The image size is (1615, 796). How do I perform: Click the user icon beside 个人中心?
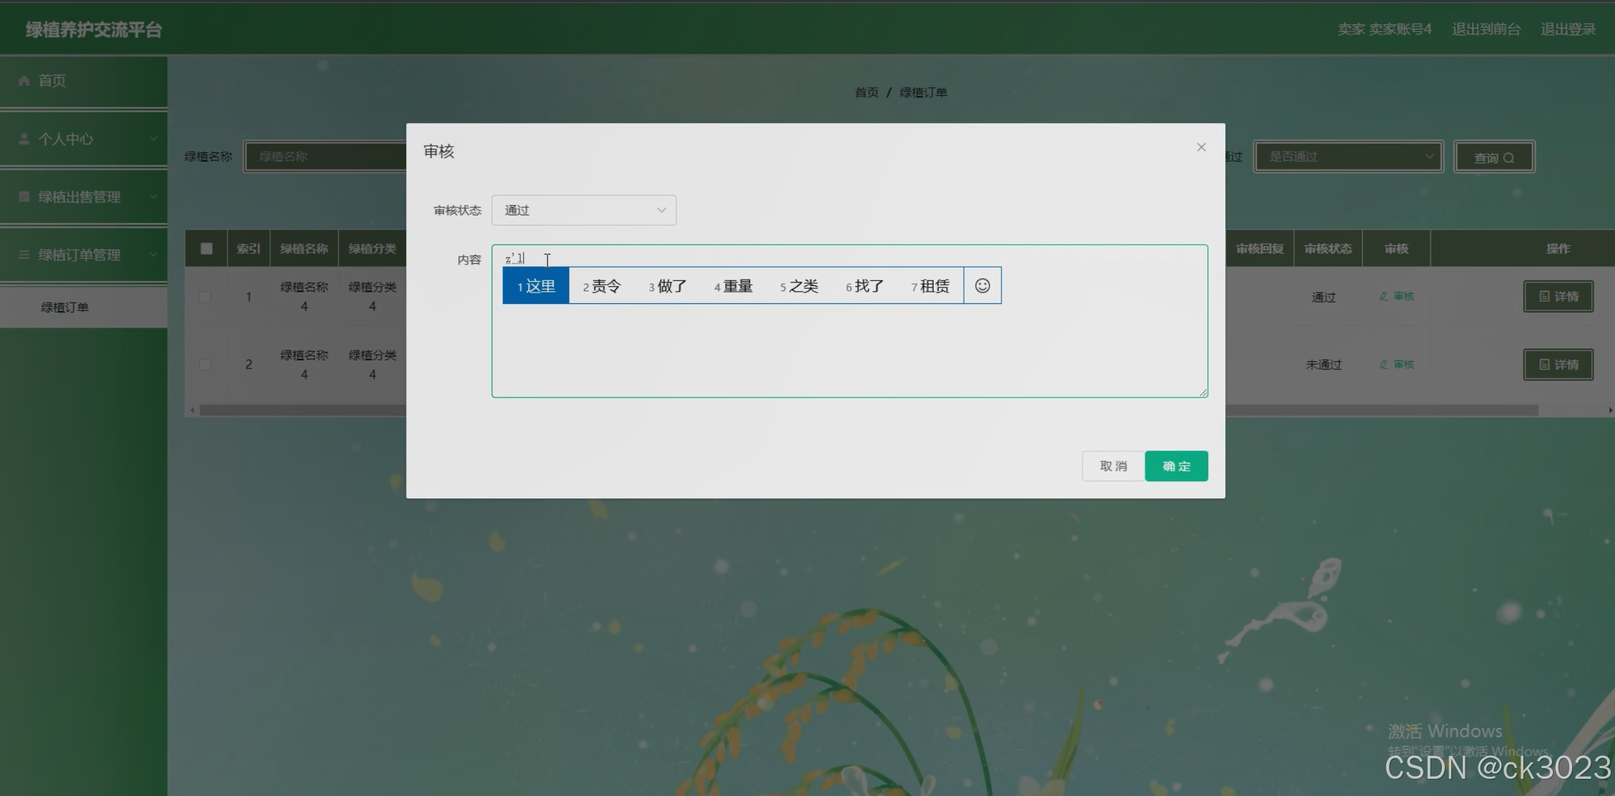click(24, 139)
